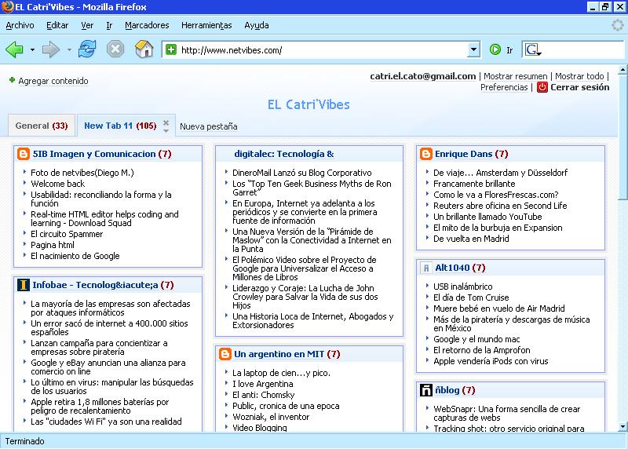Open the Marcadores menu

coord(147,25)
